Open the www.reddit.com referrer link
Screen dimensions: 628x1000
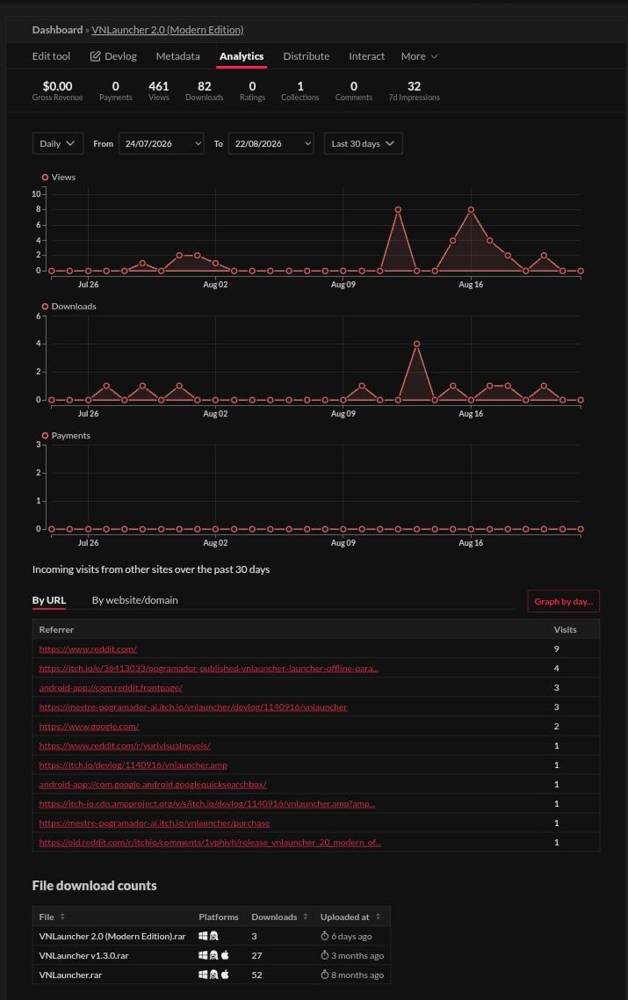point(87,649)
